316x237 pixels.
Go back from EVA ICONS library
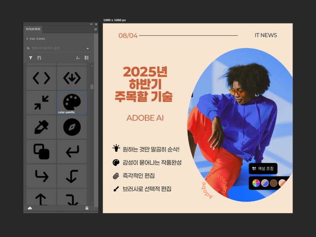point(27,39)
